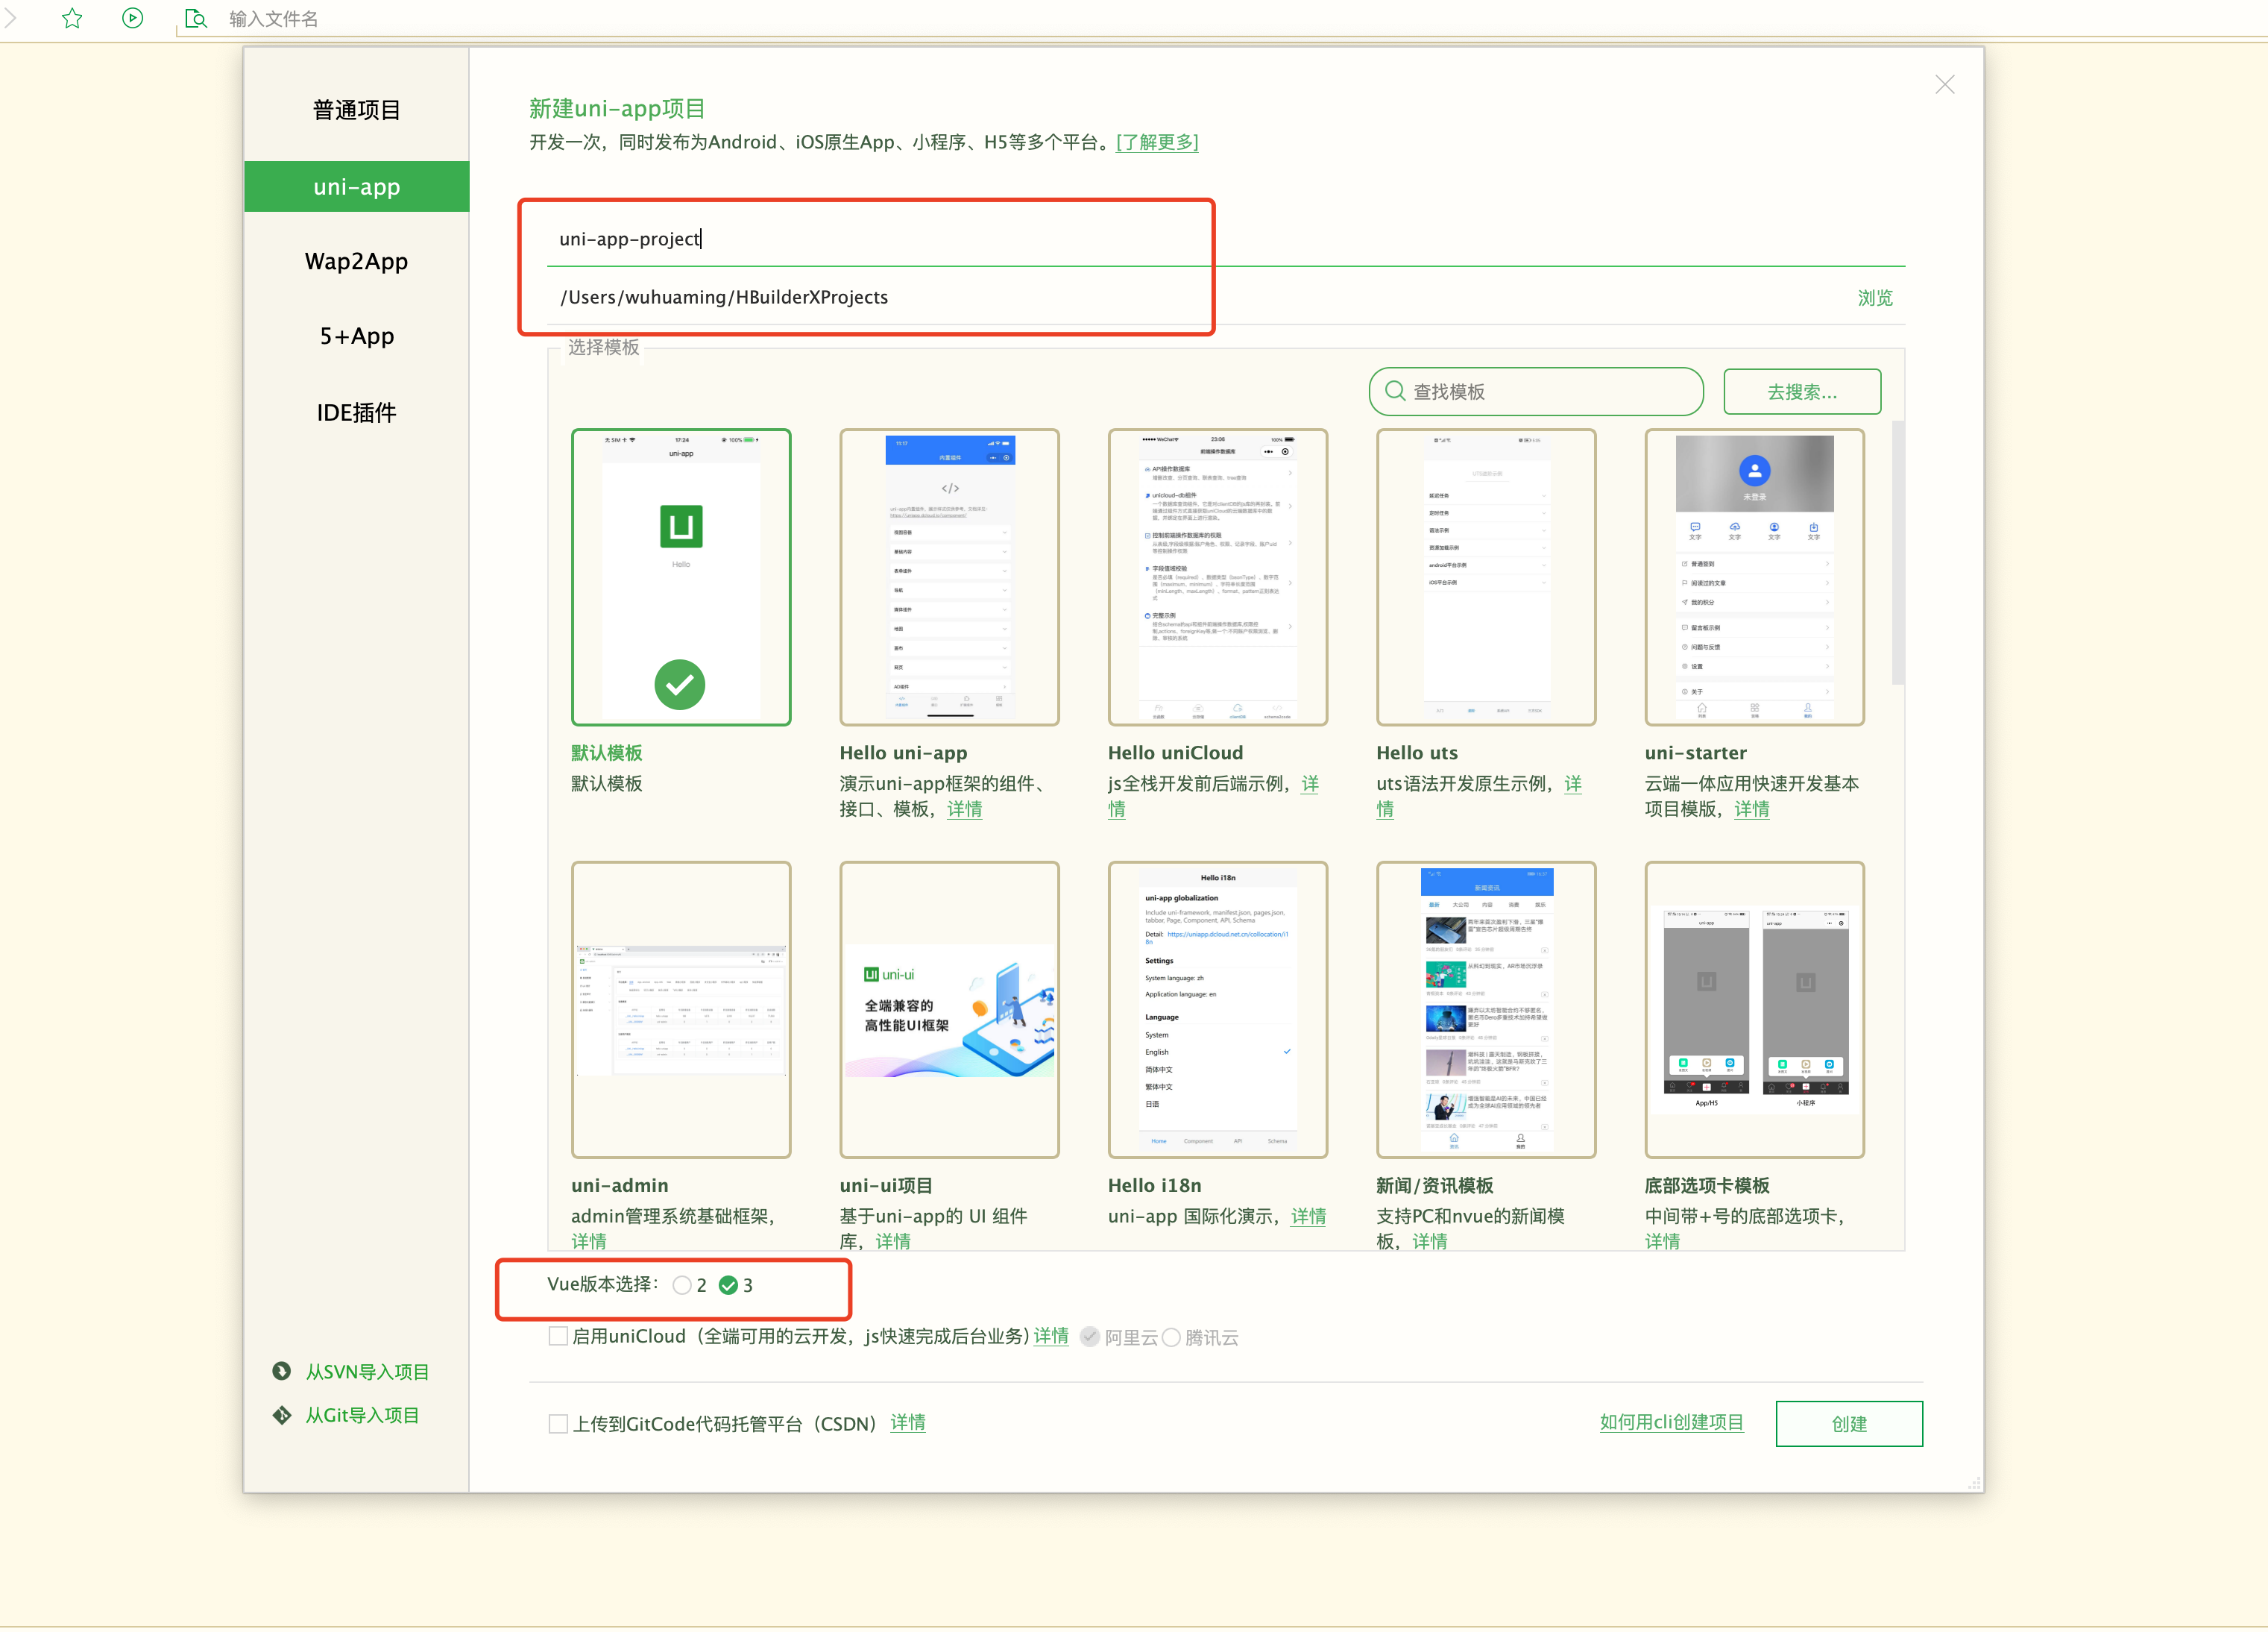
Task: Open 详情 link beside 启用uniCloud
Action: (x=1051, y=1337)
